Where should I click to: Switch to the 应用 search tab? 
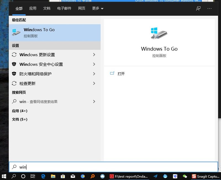[x=33, y=9]
